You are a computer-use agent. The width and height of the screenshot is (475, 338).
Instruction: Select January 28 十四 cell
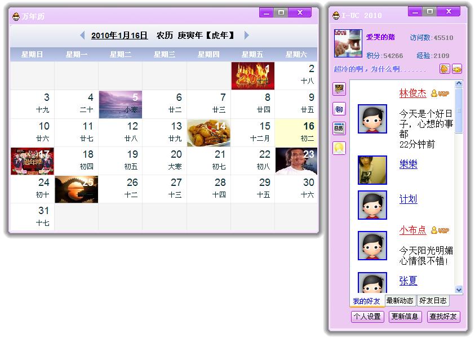click(208, 189)
